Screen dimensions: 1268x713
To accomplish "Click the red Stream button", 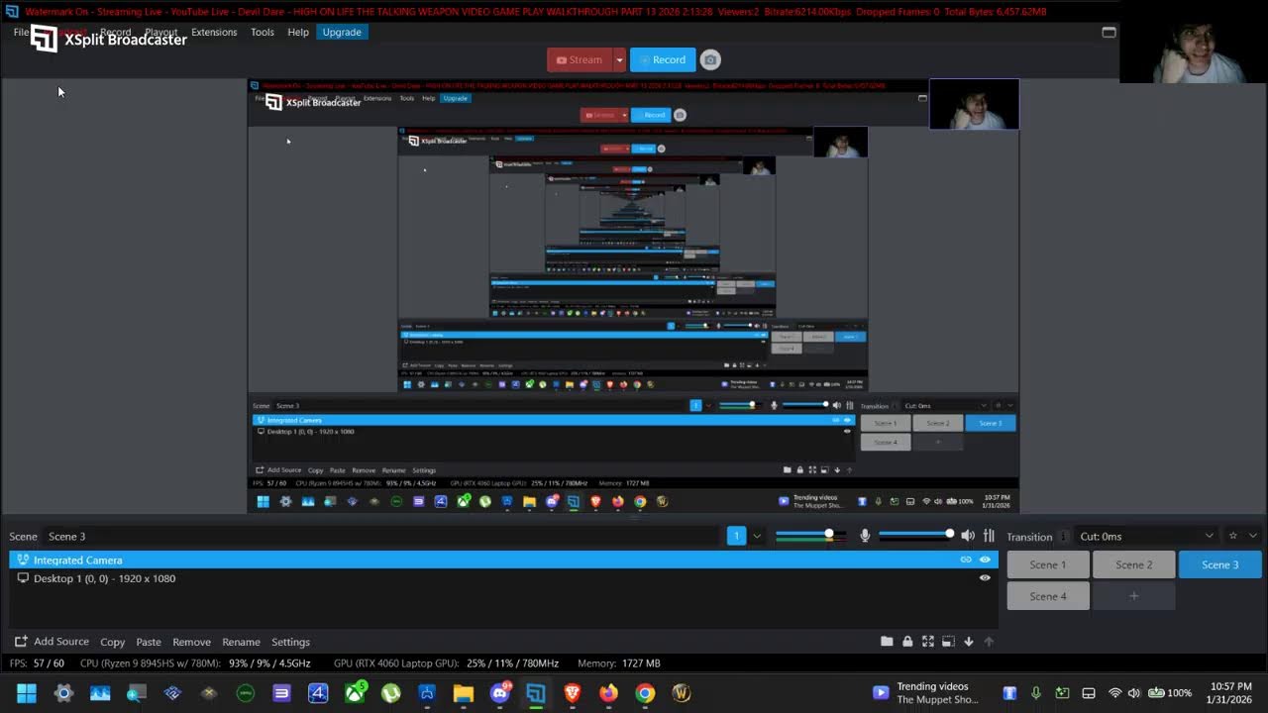I will click(580, 59).
